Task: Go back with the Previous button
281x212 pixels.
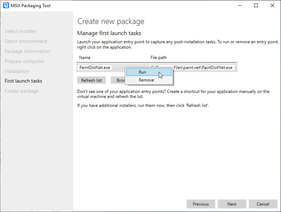Action: [x=201, y=204]
